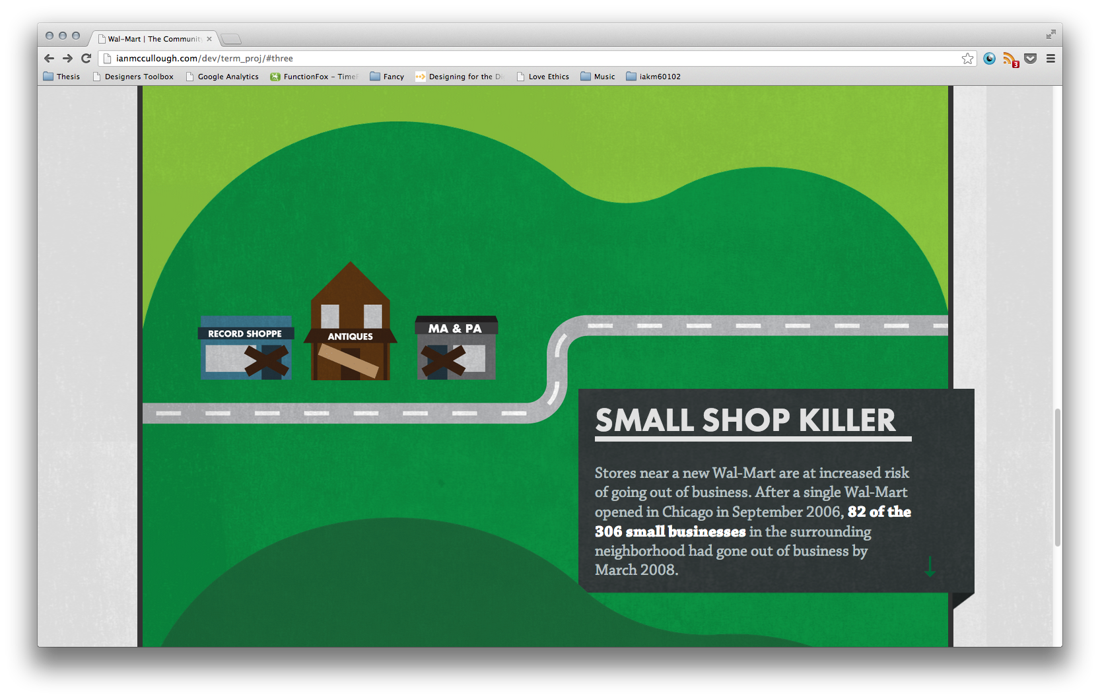
Task: Open a new tab with the blank tab button
Action: 231,39
